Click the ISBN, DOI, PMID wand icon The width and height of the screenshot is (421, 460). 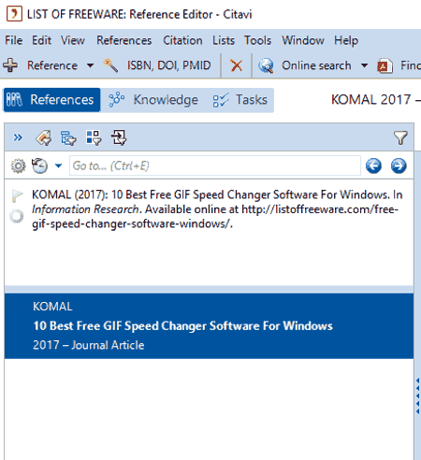tap(110, 65)
